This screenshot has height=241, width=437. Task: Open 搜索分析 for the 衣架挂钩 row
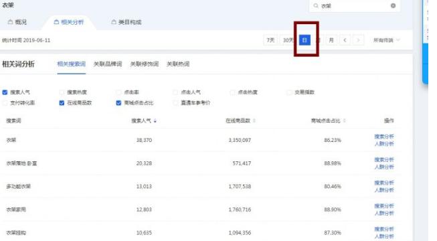384,229
